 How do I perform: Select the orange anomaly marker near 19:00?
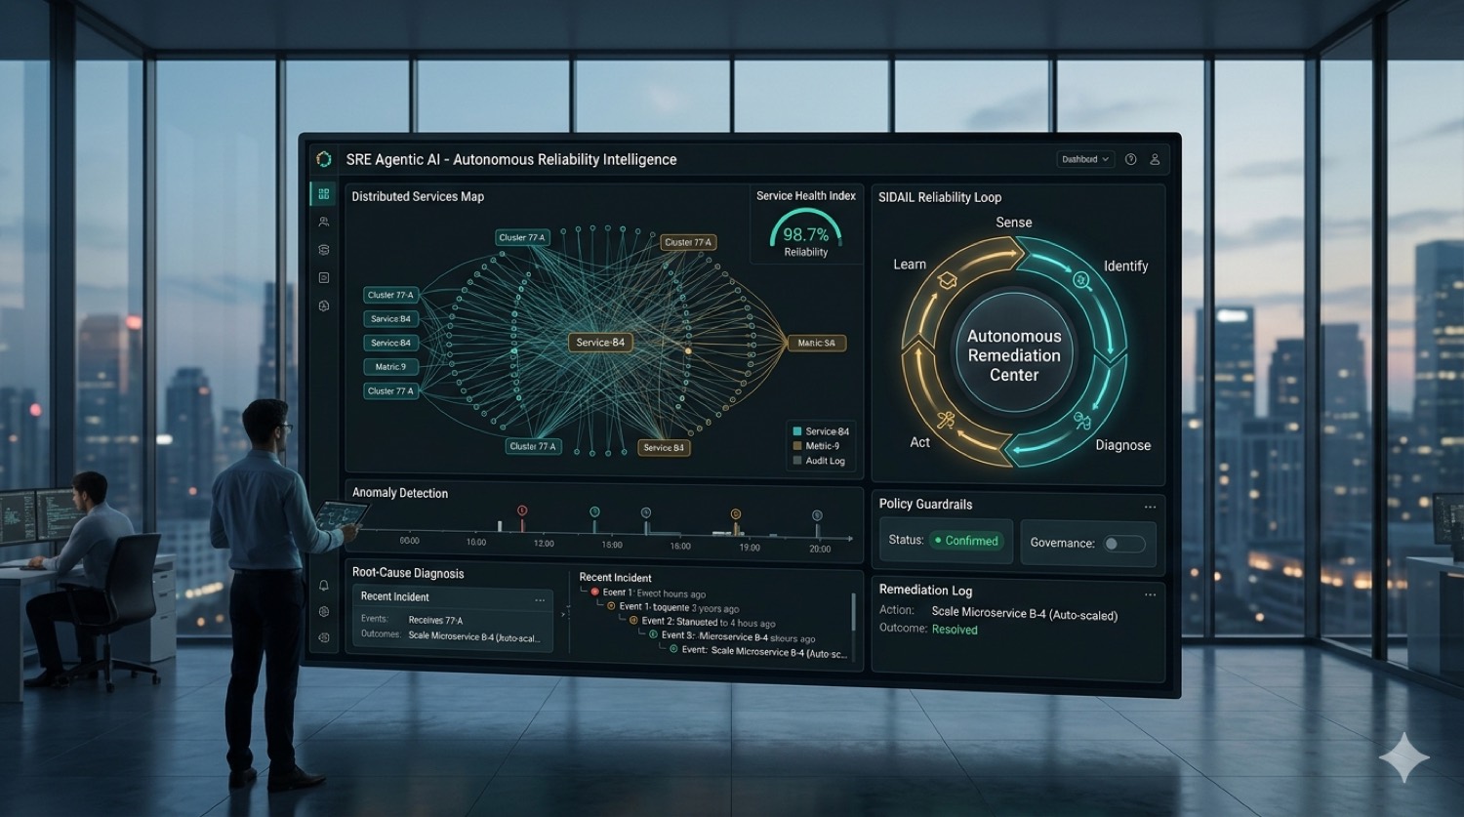(x=736, y=513)
